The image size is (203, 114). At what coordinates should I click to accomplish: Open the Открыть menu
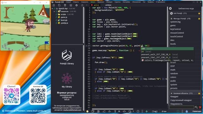76,2
